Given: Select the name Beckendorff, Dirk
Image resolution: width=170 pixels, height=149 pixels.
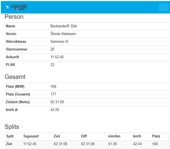Looking at the screenshot, I should coord(64,26).
